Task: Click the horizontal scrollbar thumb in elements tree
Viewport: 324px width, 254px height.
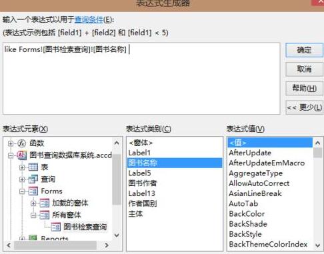Action: pyautogui.click(x=55, y=245)
